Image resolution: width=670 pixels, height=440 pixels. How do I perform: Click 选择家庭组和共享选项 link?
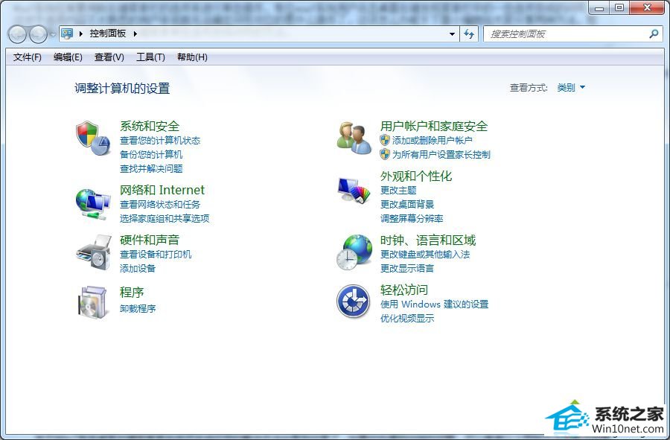tap(165, 218)
